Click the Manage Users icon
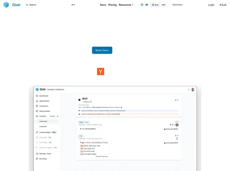The image size is (230, 171). [37, 154]
